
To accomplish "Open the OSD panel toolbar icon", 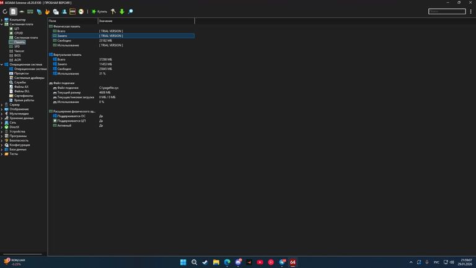I will point(73,12).
